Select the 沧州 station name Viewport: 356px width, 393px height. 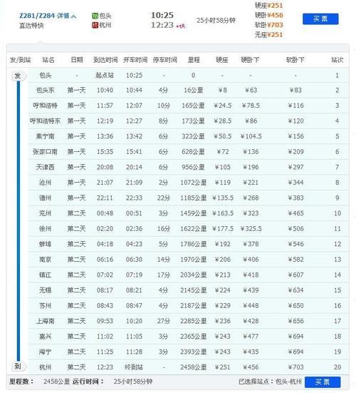click(45, 183)
